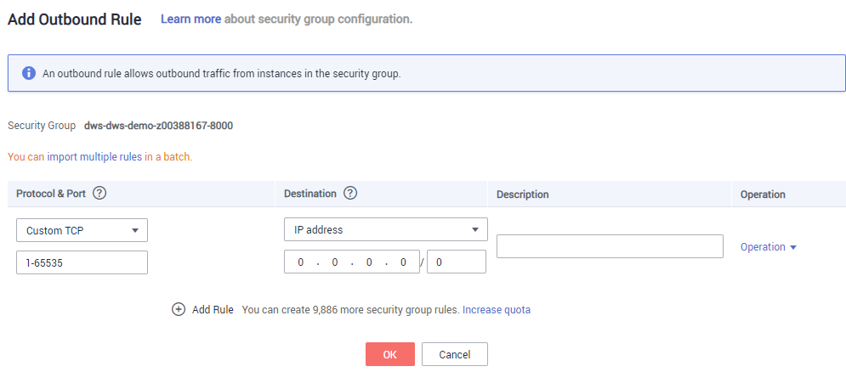This screenshot has width=846, height=372.
Task: Click the Increase quota link
Action: click(497, 309)
